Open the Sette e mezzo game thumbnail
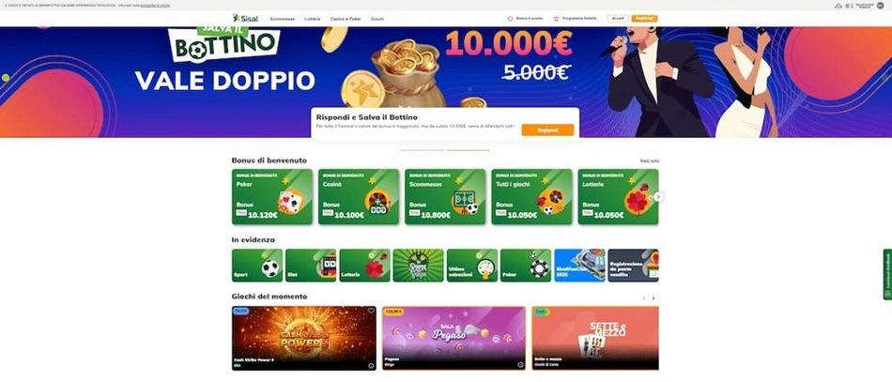The height and width of the screenshot is (382, 892). click(595, 338)
